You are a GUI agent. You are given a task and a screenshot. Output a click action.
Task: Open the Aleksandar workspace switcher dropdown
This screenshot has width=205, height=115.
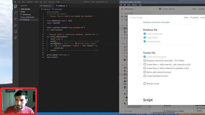point(129,9)
